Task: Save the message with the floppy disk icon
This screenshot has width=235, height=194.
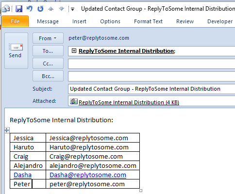Action: click(x=19, y=9)
